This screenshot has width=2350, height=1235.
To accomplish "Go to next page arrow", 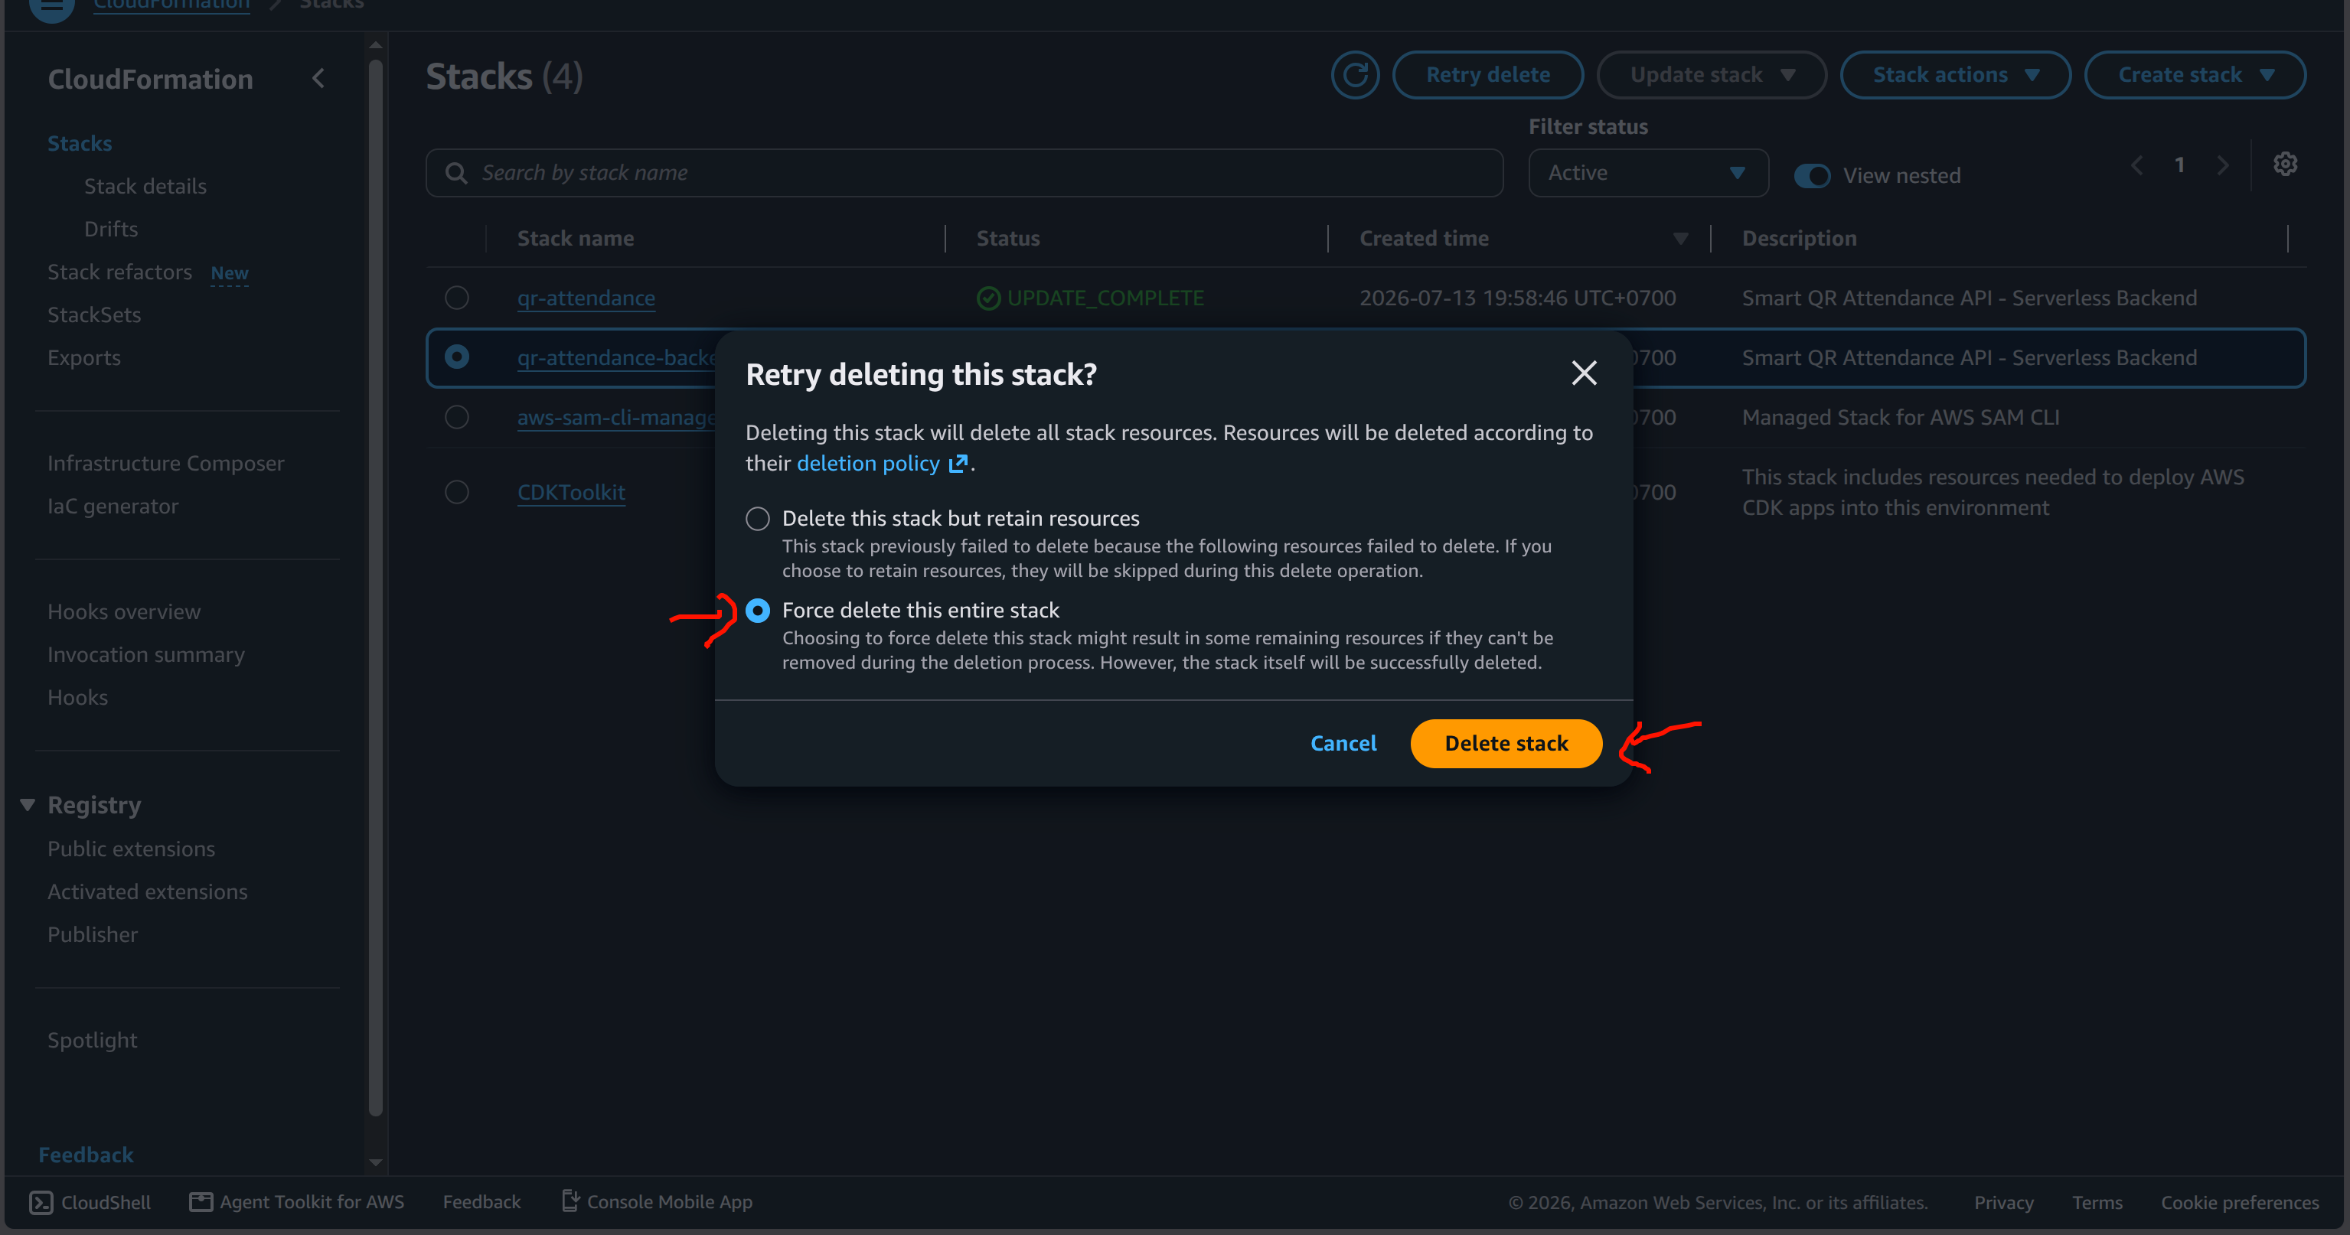I will tap(2222, 165).
